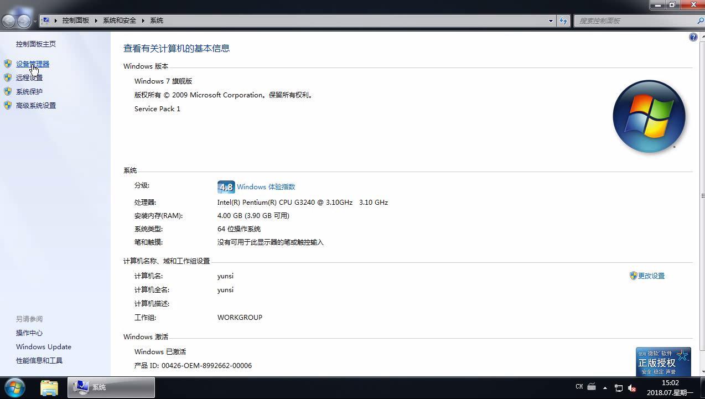This screenshot has width=705, height=399.
Task: Click the Service Pack 1 text
Action: coord(157,109)
